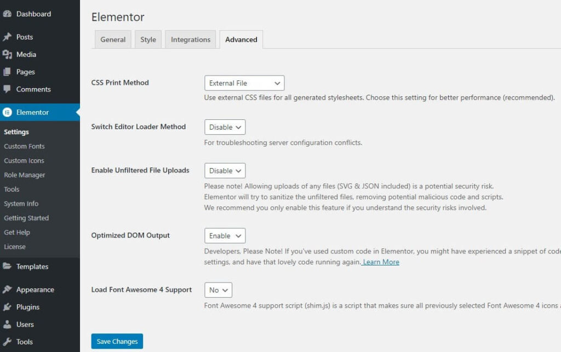Click the Save Changes button
Viewport: 561px width, 352px height.
click(x=117, y=341)
